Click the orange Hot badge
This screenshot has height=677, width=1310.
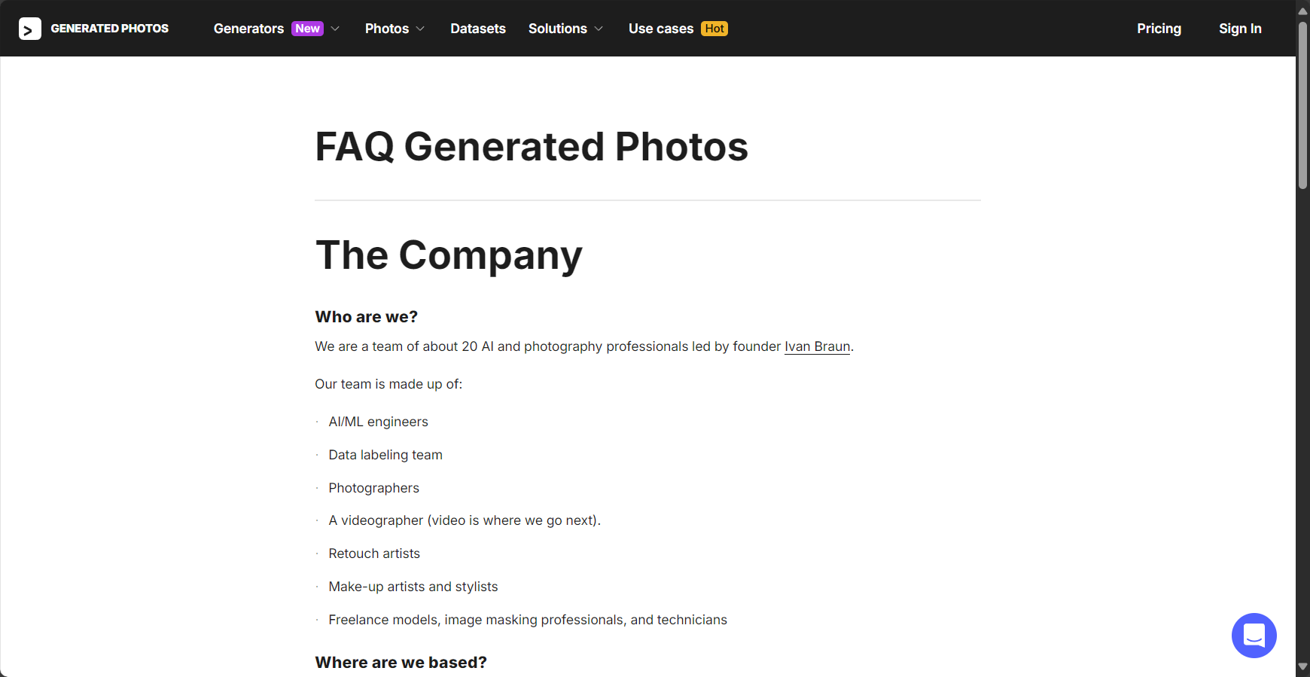pyautogui.click(x=714, y=29)
